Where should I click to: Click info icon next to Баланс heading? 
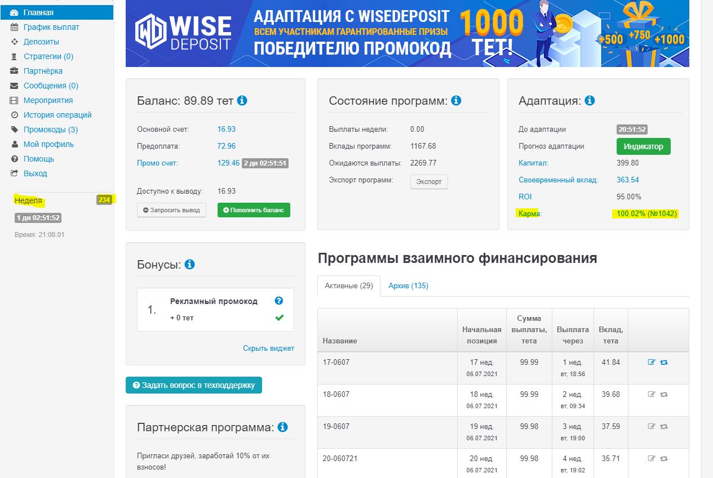[x=242, y=101]
